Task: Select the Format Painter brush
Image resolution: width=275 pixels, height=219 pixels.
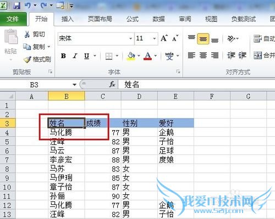Action: (x=37, y=59)
